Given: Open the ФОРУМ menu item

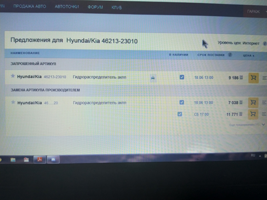Looking at the screenshot, I should pyautogui.click(x=95, y=7).
